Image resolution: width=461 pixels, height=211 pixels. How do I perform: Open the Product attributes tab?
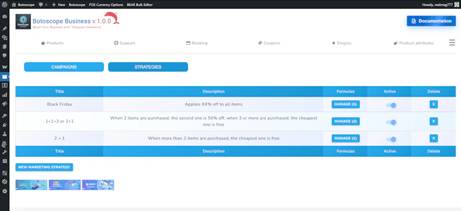(414, 43)
